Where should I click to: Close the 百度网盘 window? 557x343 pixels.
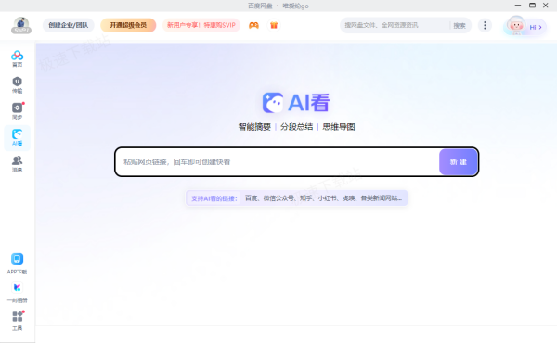click(x=546, y=6)
